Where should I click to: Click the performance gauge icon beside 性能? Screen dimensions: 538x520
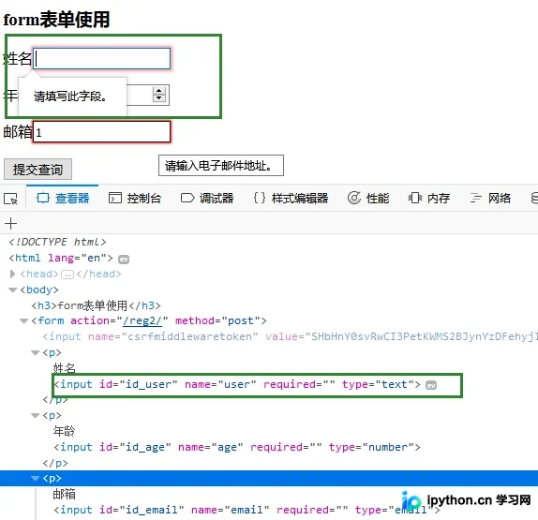354,198
